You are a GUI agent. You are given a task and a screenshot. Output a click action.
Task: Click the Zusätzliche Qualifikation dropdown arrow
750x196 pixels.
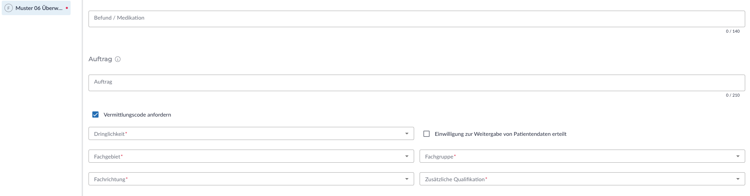click(738, 179)
